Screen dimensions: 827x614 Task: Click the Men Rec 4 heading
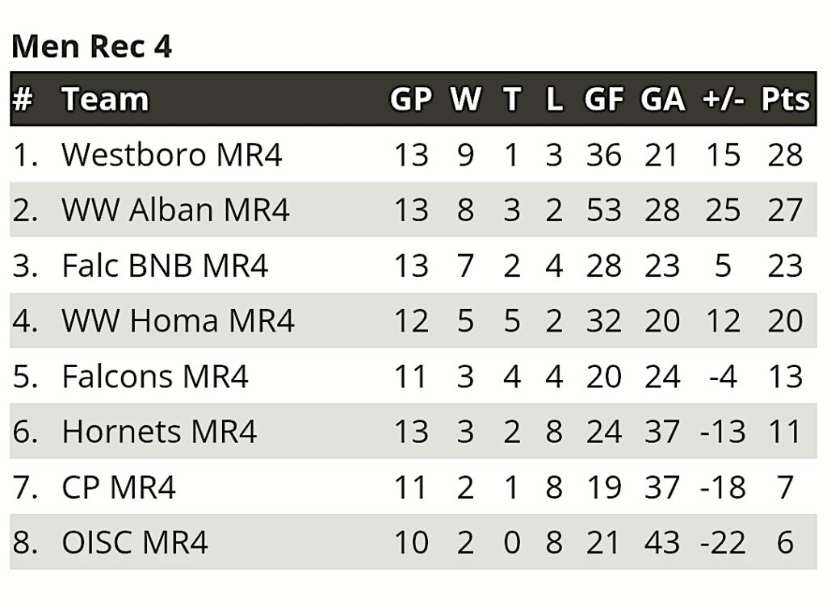pyautogui.click(x=92, y=46)
